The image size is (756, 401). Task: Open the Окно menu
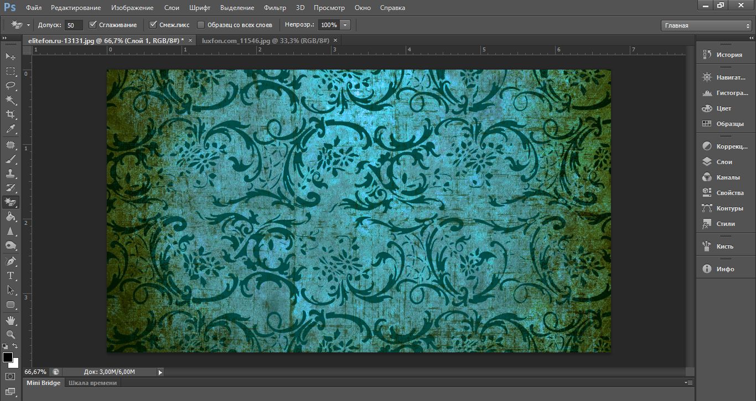pyautogui.click(x=363, y=8)
